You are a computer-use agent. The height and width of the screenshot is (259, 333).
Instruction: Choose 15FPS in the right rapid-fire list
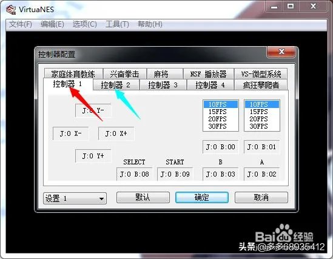(261, 112)
